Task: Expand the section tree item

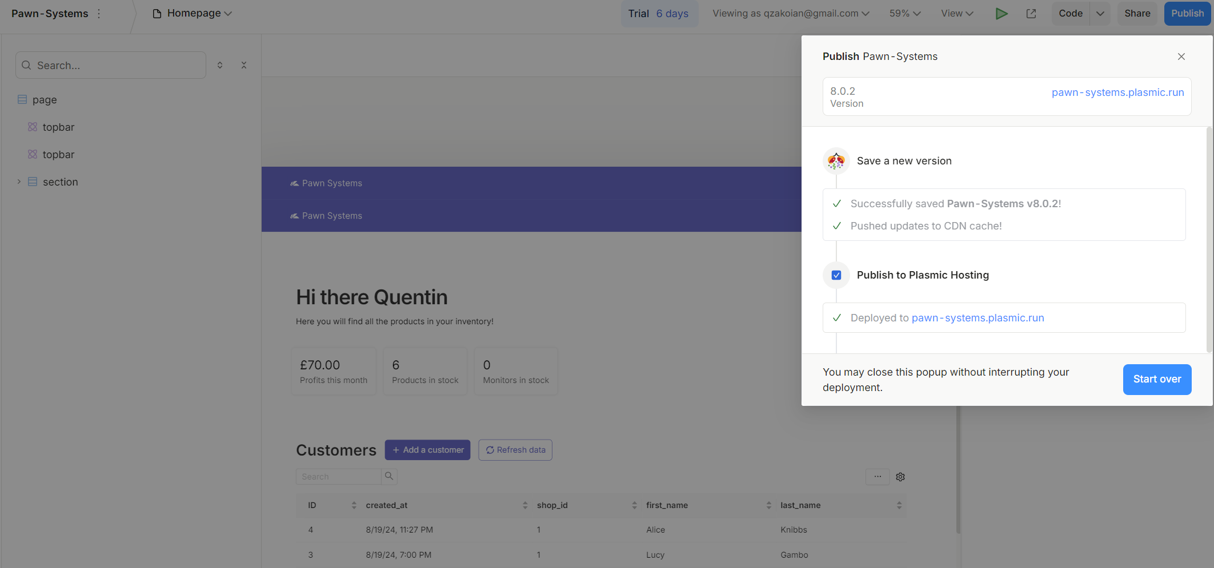Action: pos(19,182)
